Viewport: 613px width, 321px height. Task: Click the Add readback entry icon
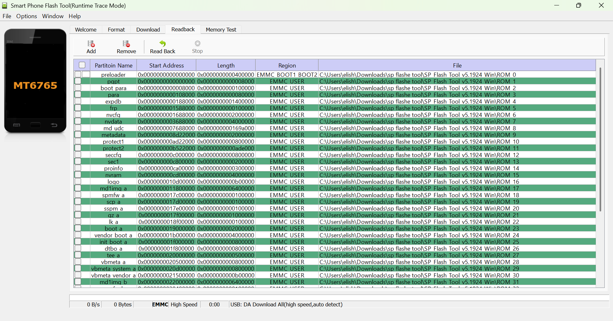(91, 44)
